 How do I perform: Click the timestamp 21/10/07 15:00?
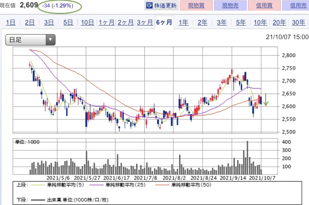287,37
